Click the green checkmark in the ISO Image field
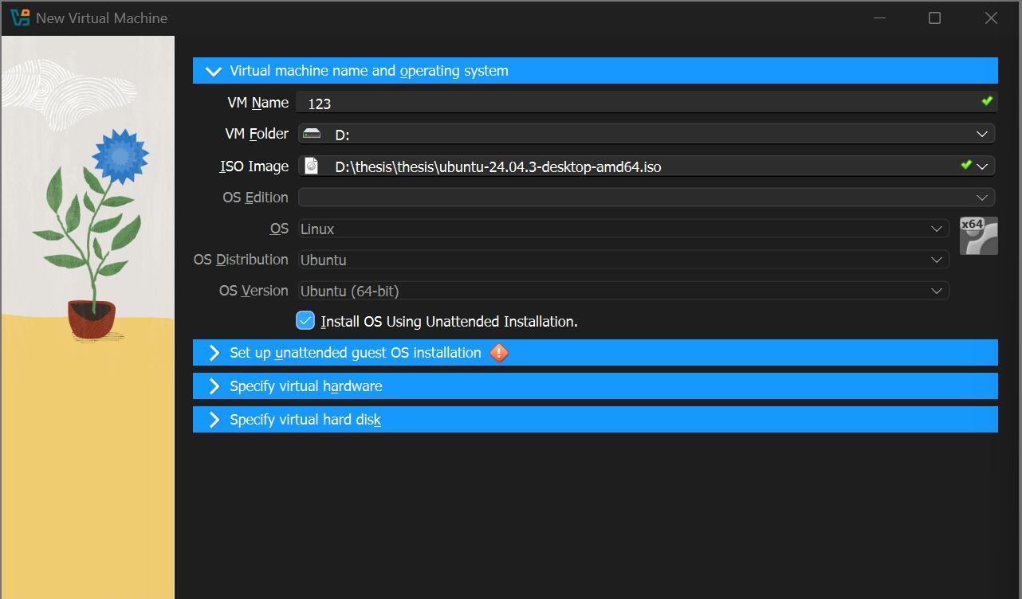 [x=966, y=165]
